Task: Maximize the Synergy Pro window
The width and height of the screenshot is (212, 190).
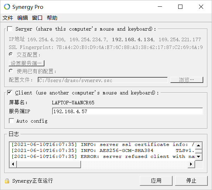Action: [180, 7]
